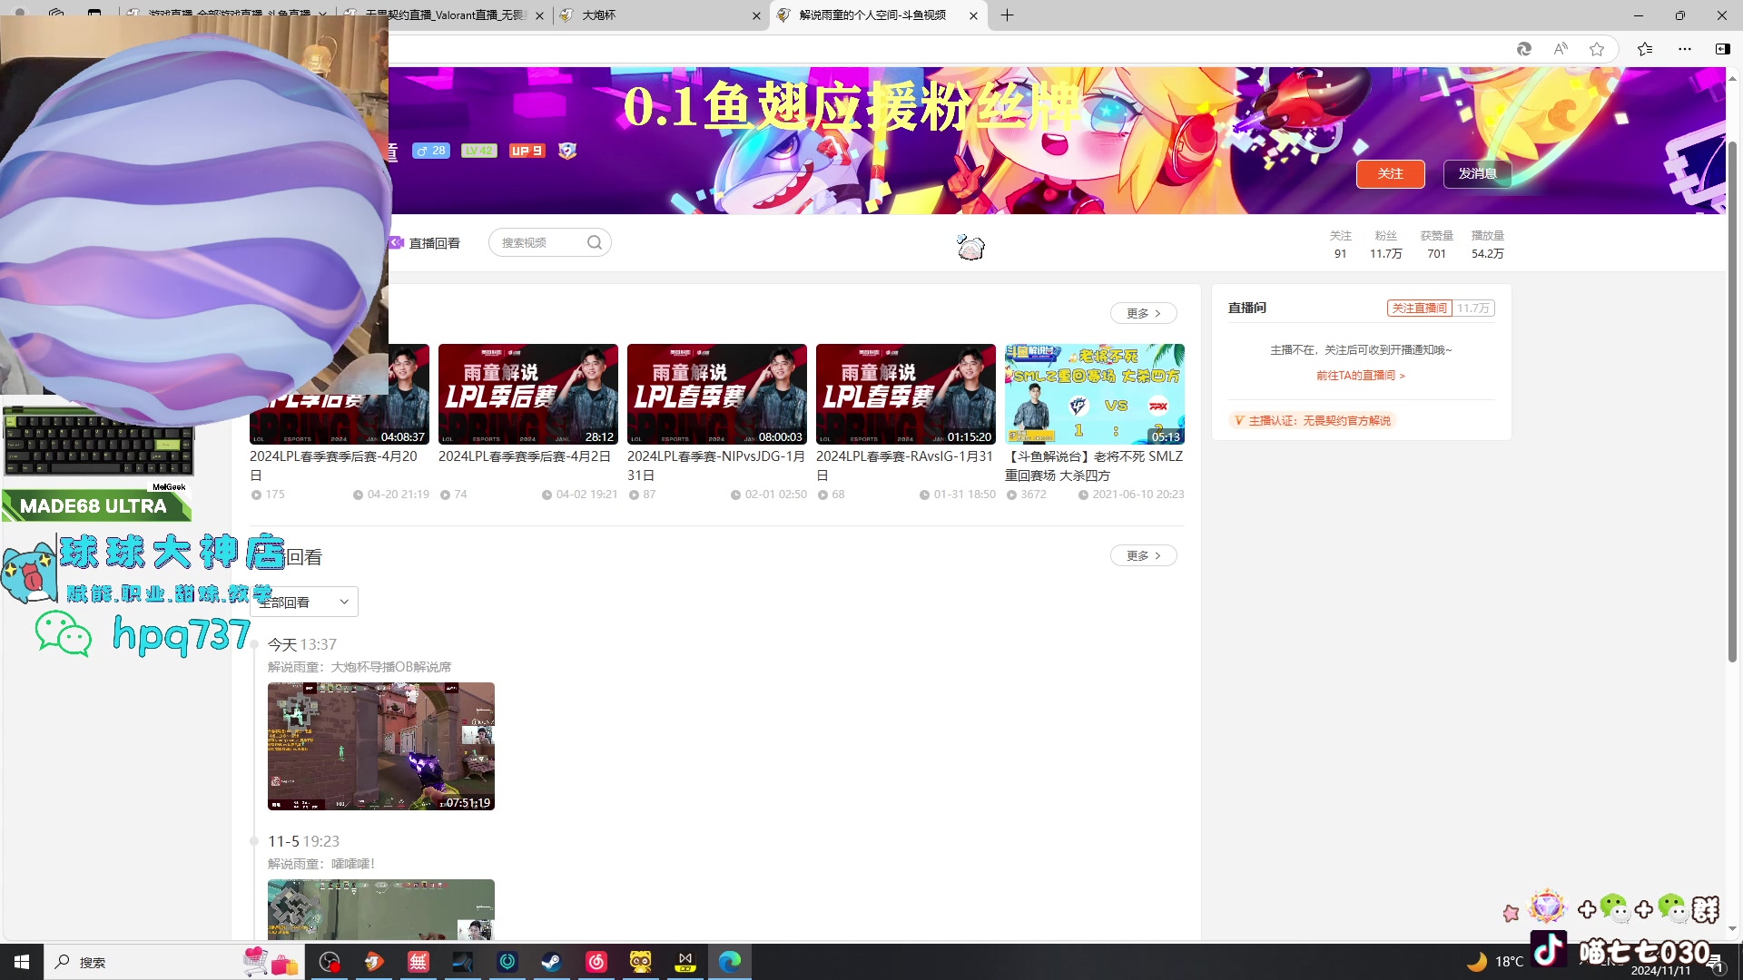The height and width of the screenshot is (980, 1743).
Task: Click the shield medal badge on profile banner
Action: click(x=567, y=151)
